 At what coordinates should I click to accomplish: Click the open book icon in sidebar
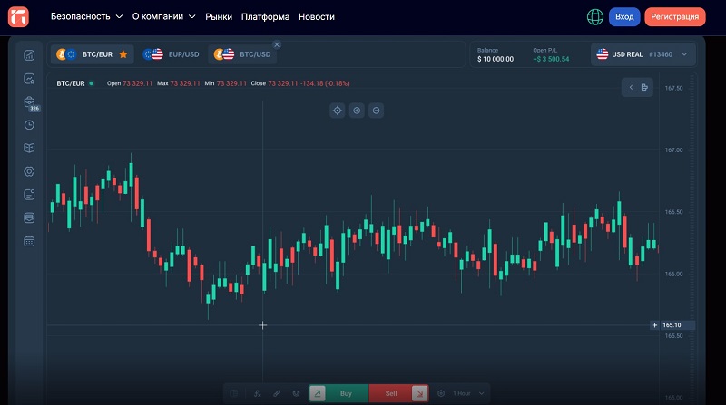29,148
